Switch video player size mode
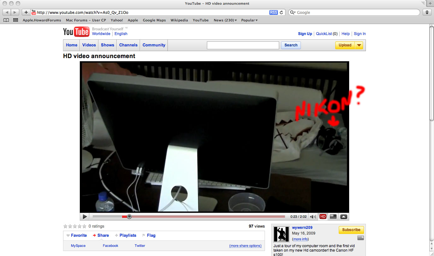 pos(333,217)
